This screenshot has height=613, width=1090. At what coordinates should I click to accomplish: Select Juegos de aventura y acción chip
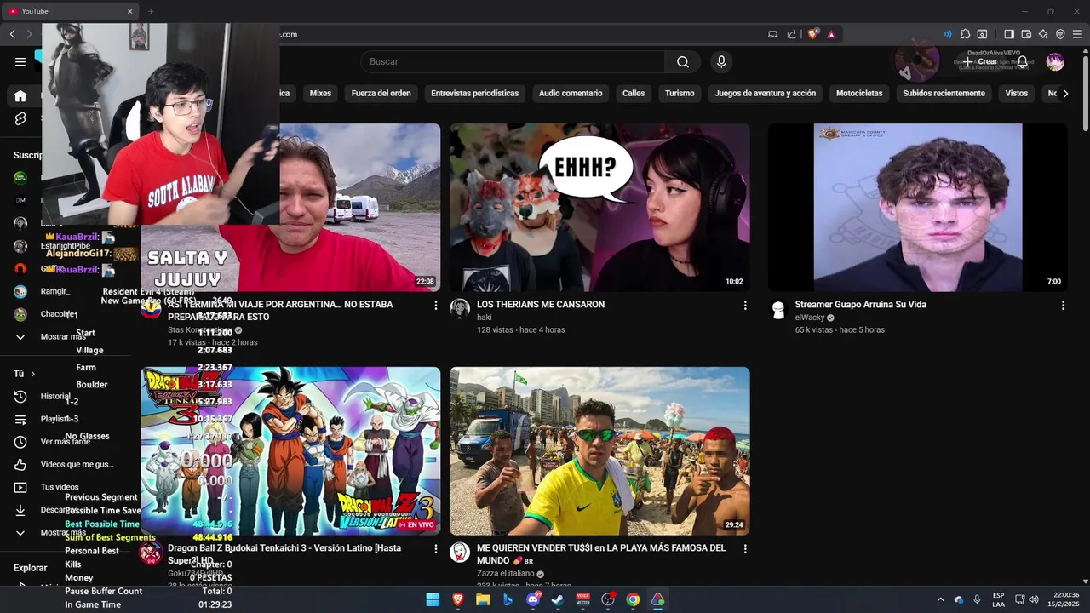click(766, 94)
